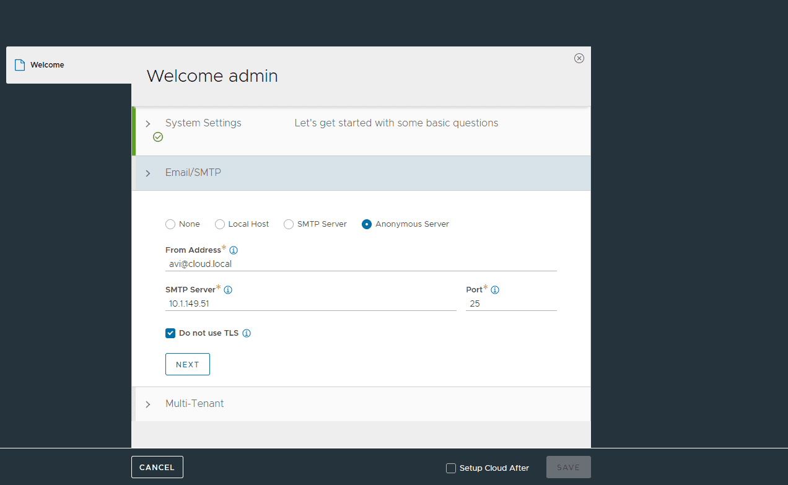Click the info icon next to SMTP Server label
This screenshot has height=485, width=788.
click(228, 290)
